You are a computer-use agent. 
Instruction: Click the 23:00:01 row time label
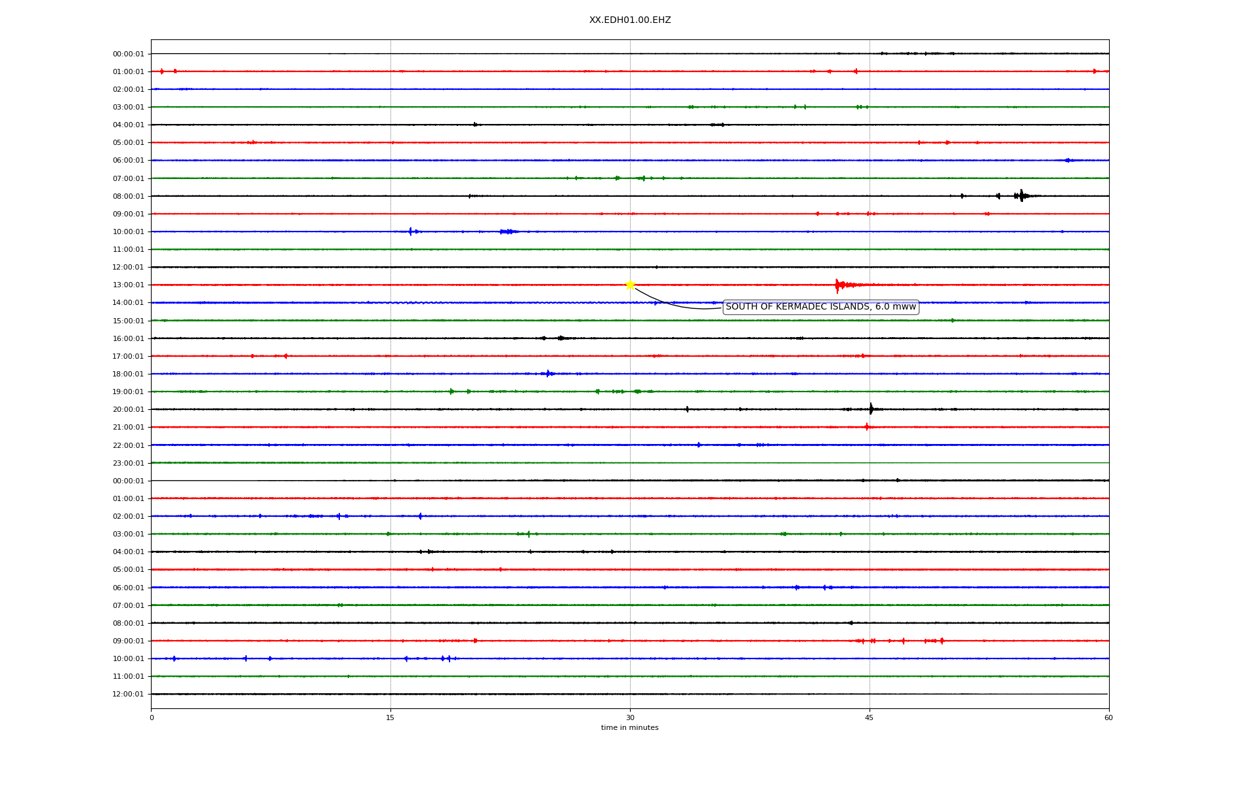coord(128,464)
